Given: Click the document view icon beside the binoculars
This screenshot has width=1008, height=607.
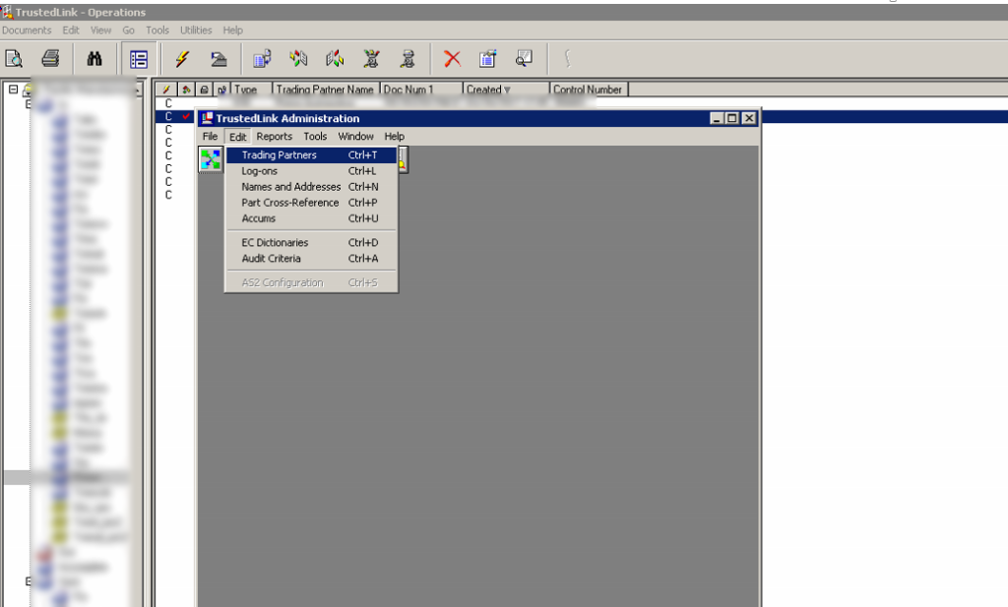Looking at the screenshot, I should coord(137,59).
